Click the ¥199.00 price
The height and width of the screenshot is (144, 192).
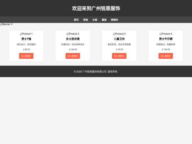73,49
